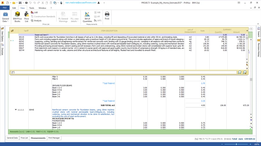This screenshot has width=261, height=146.
Task: Click the zoom out minus button
Action: click(222, 144)
